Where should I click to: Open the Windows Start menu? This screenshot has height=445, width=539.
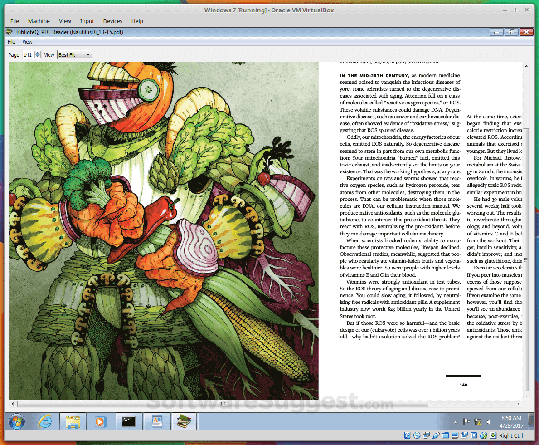pyautogui.click(x=16, y=421)
